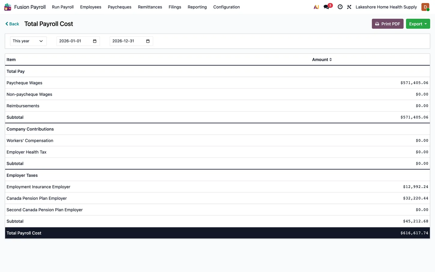Image resolution: width=435 pixels, height=272 pixels.
Task: Open the AI assistant icon
Action: pos(316,7)
